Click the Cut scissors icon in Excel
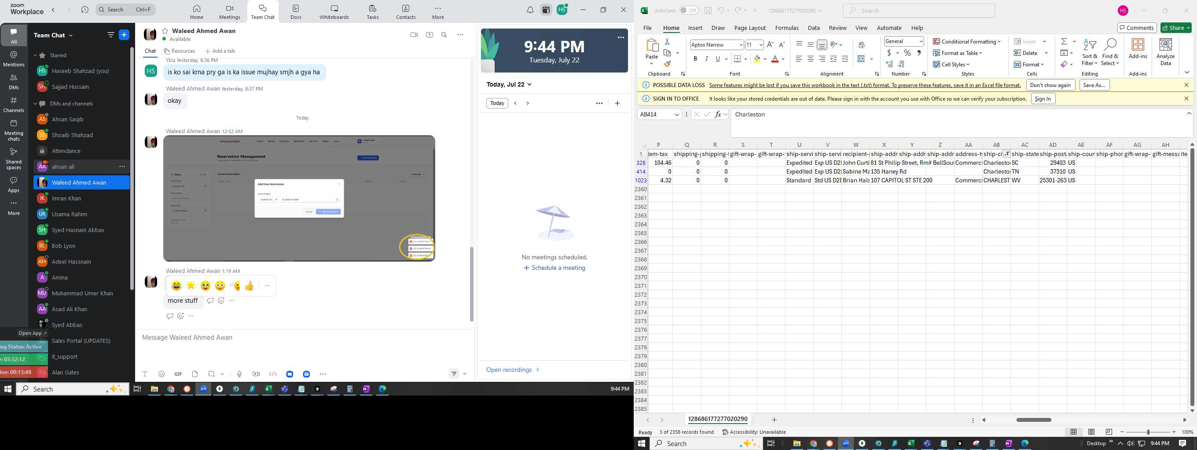Viewport: 1197px width, 450px height. [x=667, y=41]
